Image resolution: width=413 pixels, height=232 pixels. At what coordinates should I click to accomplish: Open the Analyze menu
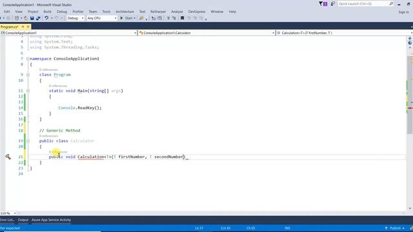click(177, 12)
